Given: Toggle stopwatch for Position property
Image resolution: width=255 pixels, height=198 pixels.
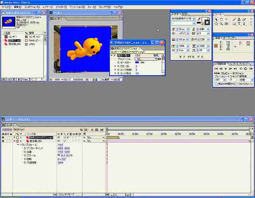Looking at the screenshot, I should coord(25,152).
